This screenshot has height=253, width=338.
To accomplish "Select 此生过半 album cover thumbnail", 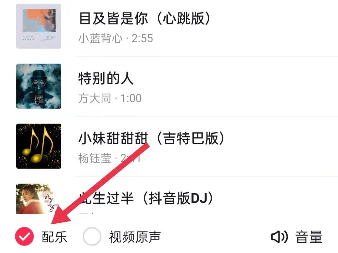I will click(39, 199).
